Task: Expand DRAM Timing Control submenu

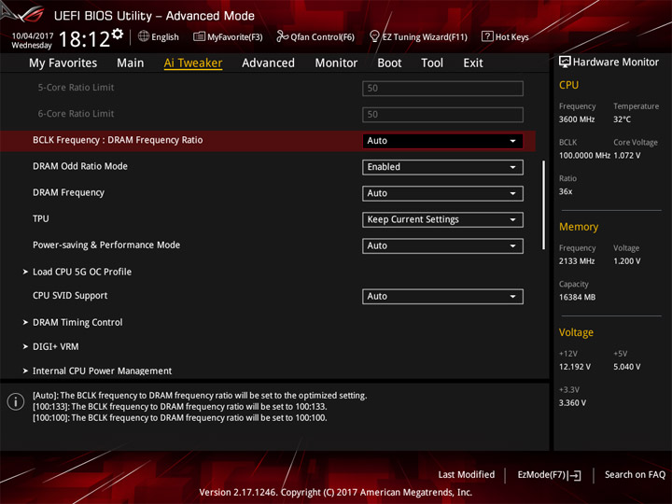Action: click(x=77, y=322)
